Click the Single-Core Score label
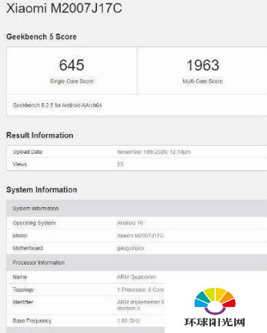267x333 pixels. point(72,81)
